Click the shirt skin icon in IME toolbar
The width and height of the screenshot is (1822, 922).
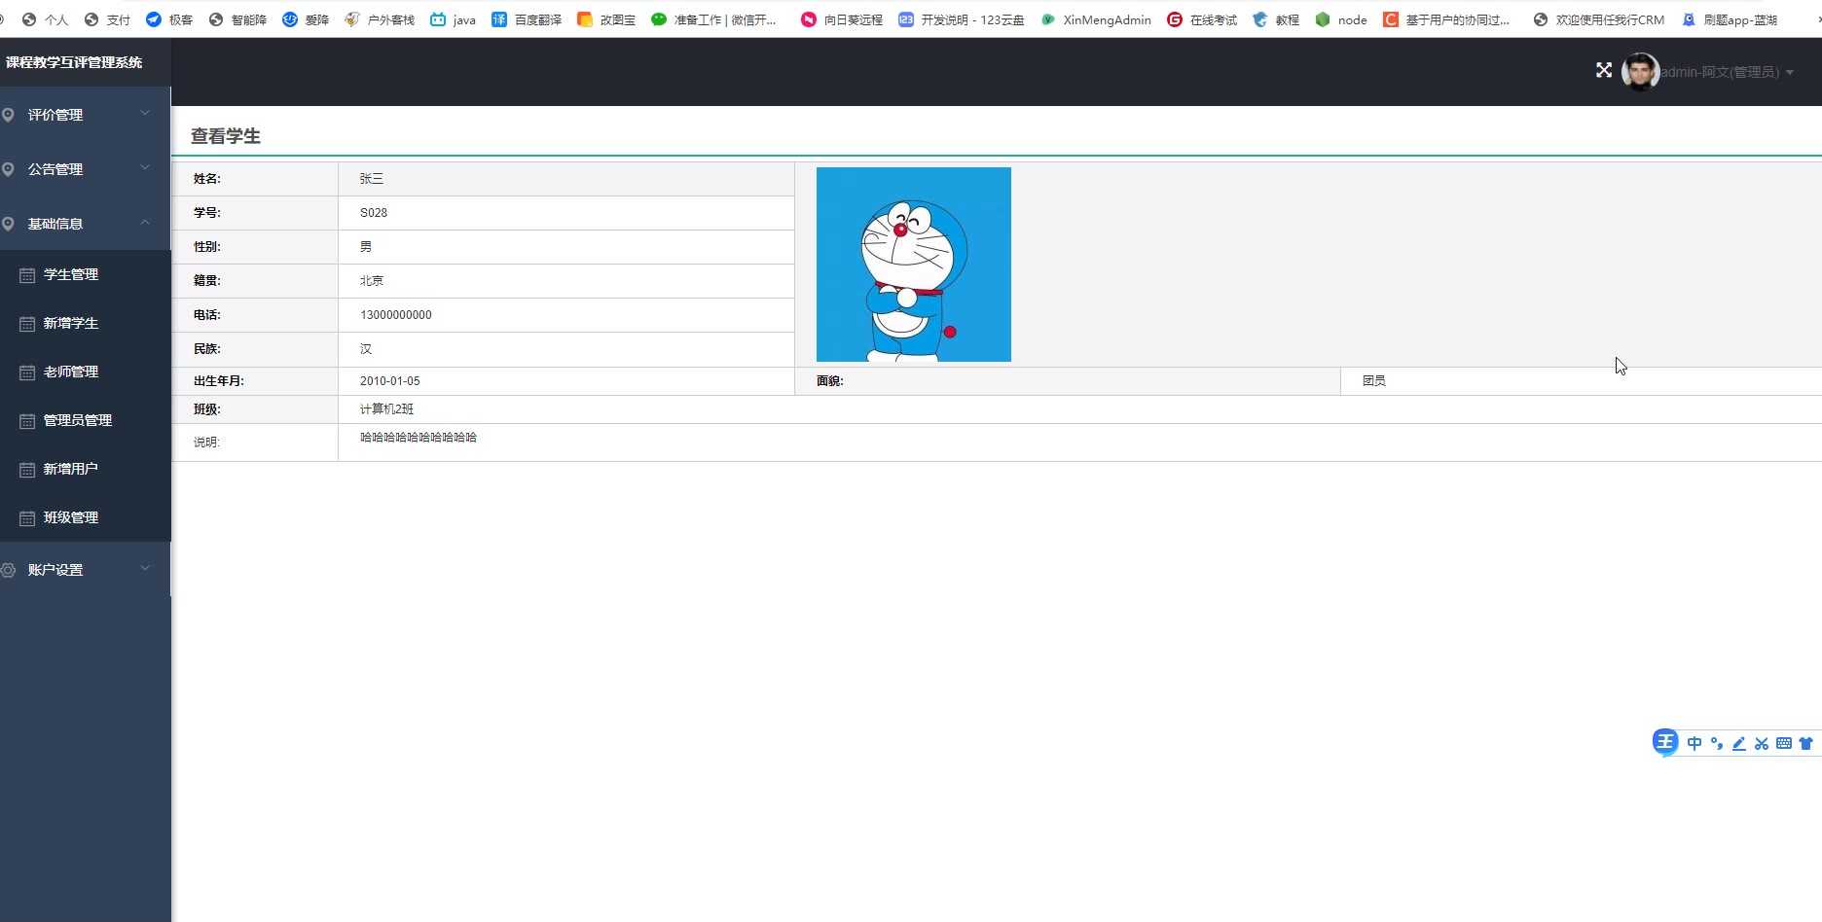pos(1805,743)
